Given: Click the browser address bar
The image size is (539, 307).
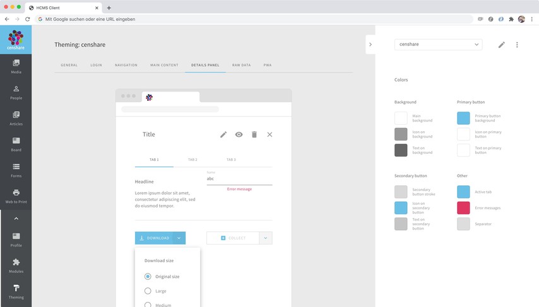Looking at the screenshot, I should 254,20.
